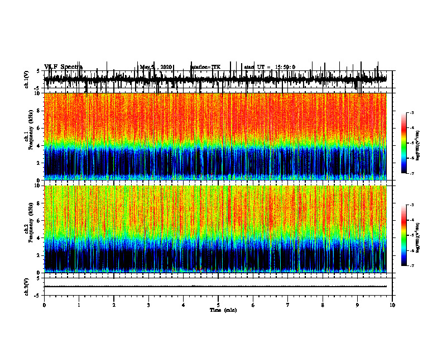
Task: Click inside the ch.2 spectrogram panel
Action: (215, 229)
